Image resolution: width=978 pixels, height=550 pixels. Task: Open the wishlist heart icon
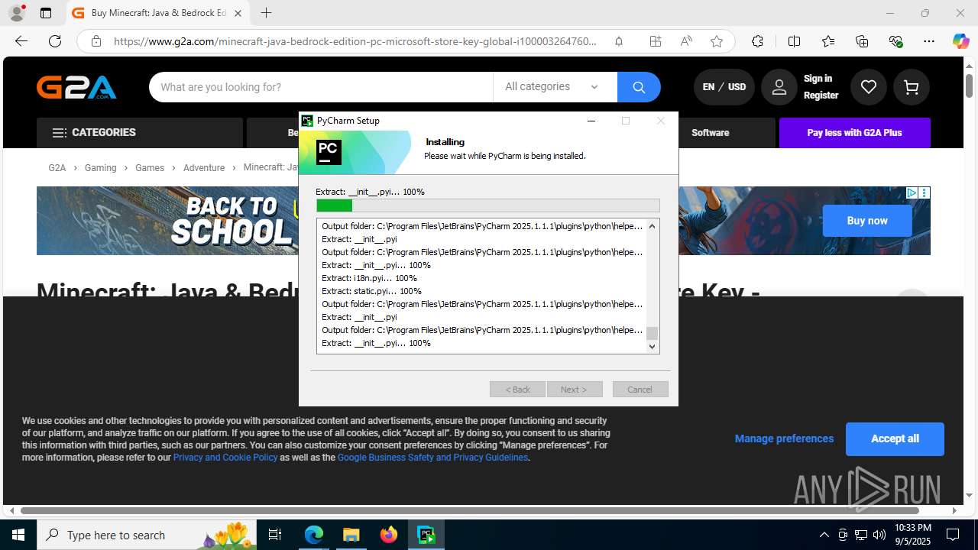click(x=869, y=87)
